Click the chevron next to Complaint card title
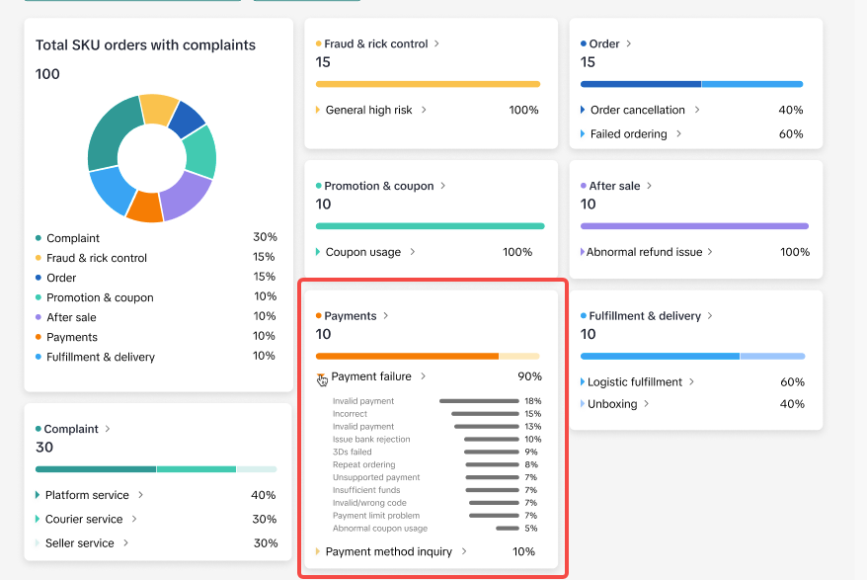This screenshot has width=867, height=580. pos(108,429)
